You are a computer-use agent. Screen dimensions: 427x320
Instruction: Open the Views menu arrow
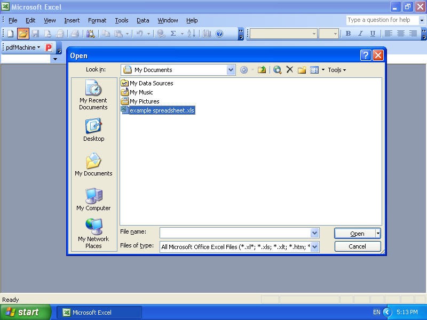322,69
